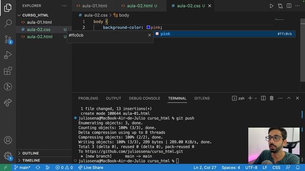Maximize the panel with the chevron up
This screenshot has height=171, width=305.
[289, 98]
